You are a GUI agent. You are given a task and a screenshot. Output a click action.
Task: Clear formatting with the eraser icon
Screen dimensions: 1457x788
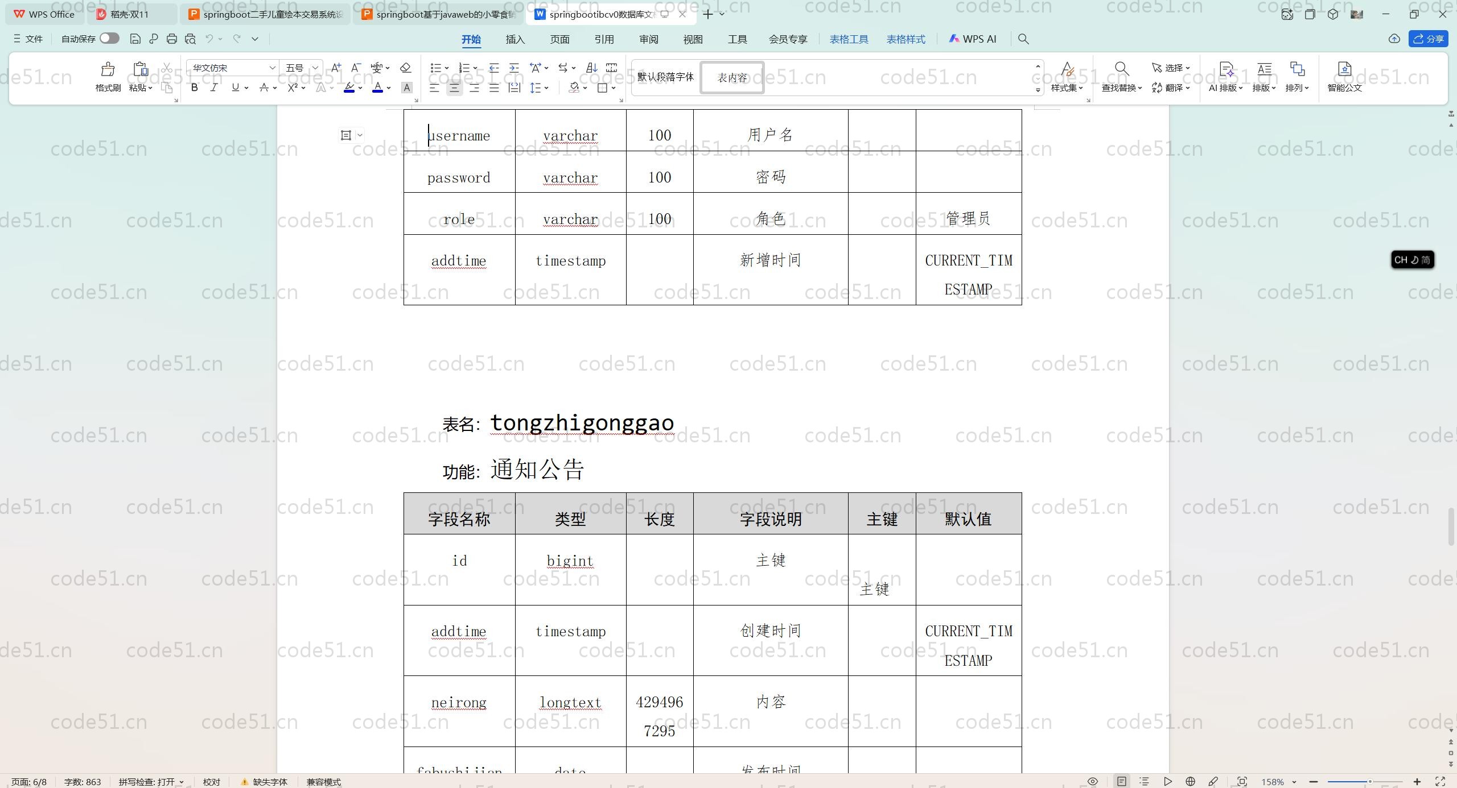pyautogui.click(x=405, y=68)
